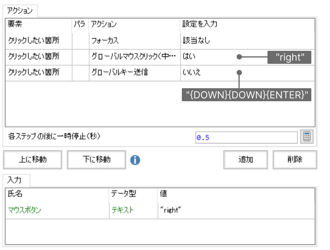Open the calculator icon beside pause field
Viewport: 330px width, 250px height.
306,137
